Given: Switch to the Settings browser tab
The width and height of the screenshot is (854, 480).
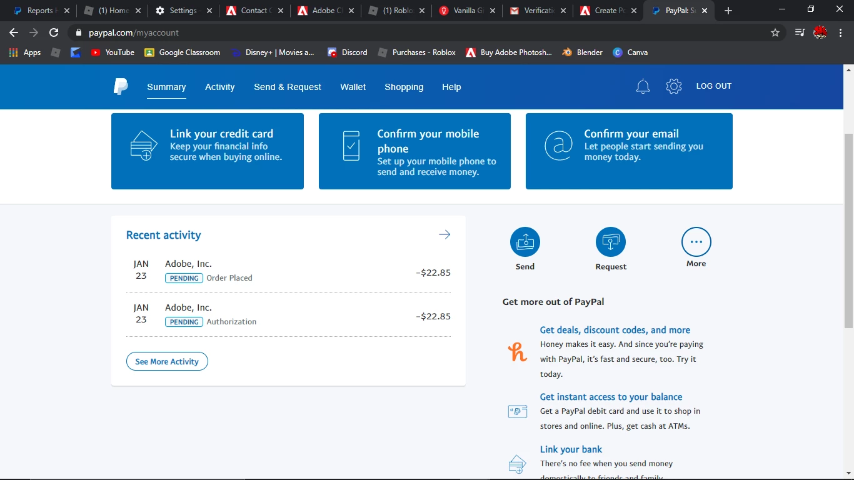Looking at the screenshot, I should [x=184, y=11].
